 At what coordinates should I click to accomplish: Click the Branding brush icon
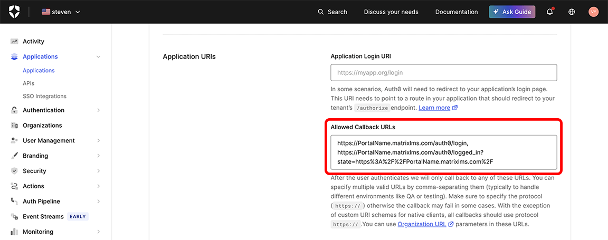(14, 156)
